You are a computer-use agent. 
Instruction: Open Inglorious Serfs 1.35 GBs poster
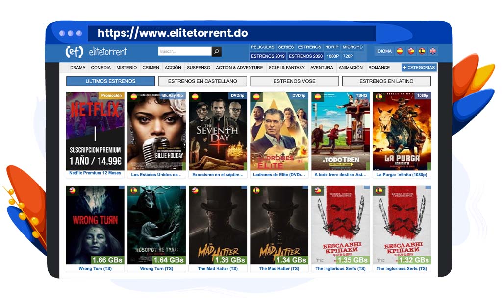[340, 225]
